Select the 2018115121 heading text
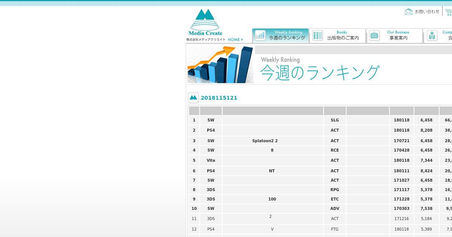This screenshot has width=452, height=237. 219,98
